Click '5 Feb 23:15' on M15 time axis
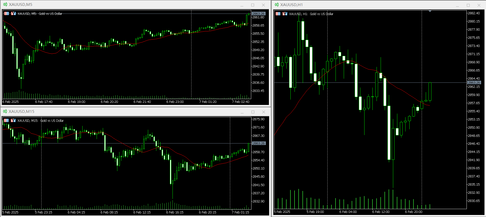This screenshot has width=486, height=217. [44, 212]
